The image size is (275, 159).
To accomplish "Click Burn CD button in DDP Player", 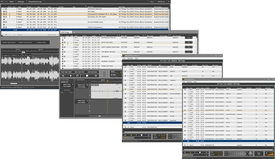I will point(259,154).
